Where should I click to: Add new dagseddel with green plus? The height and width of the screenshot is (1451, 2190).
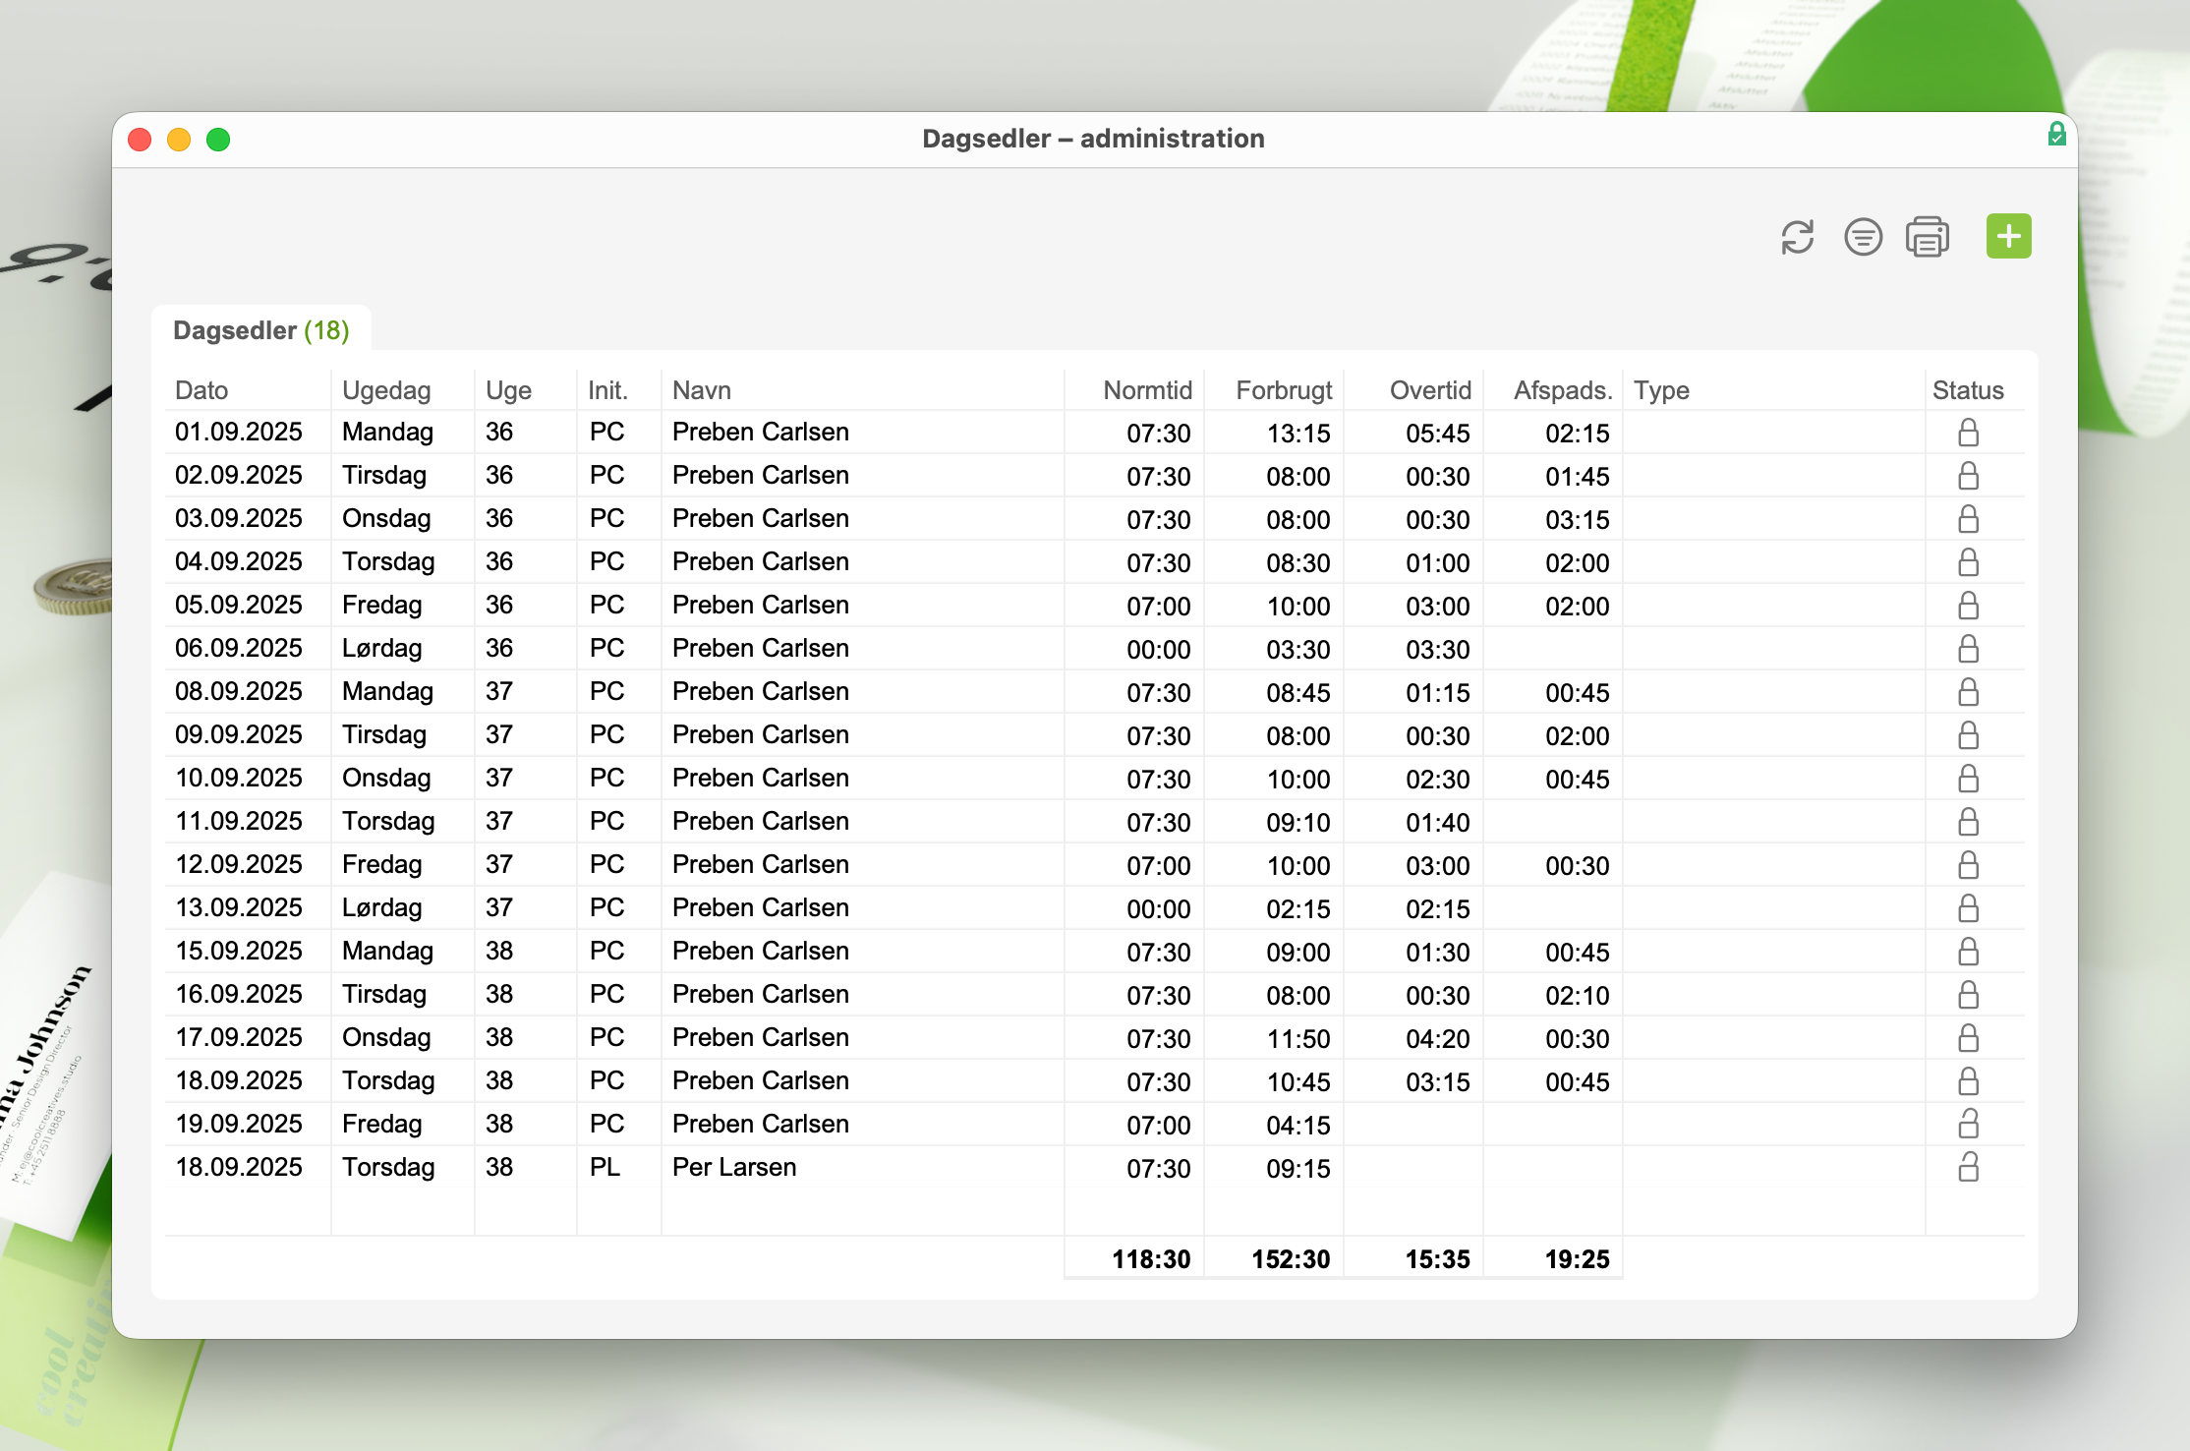point(2008,236)
